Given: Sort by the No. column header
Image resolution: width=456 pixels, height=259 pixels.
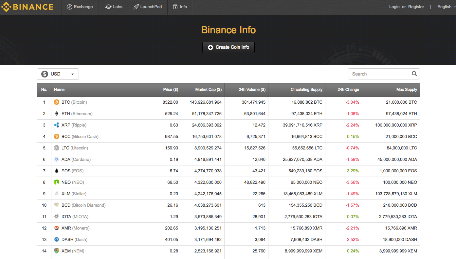Looking at the screenshot, I should pos(44,90).
